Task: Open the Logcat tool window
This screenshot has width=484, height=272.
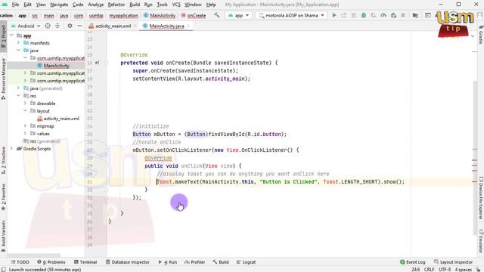Action: [x=246, y=262]
